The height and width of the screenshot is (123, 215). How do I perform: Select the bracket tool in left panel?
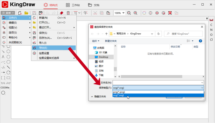[x=3, y=78]
